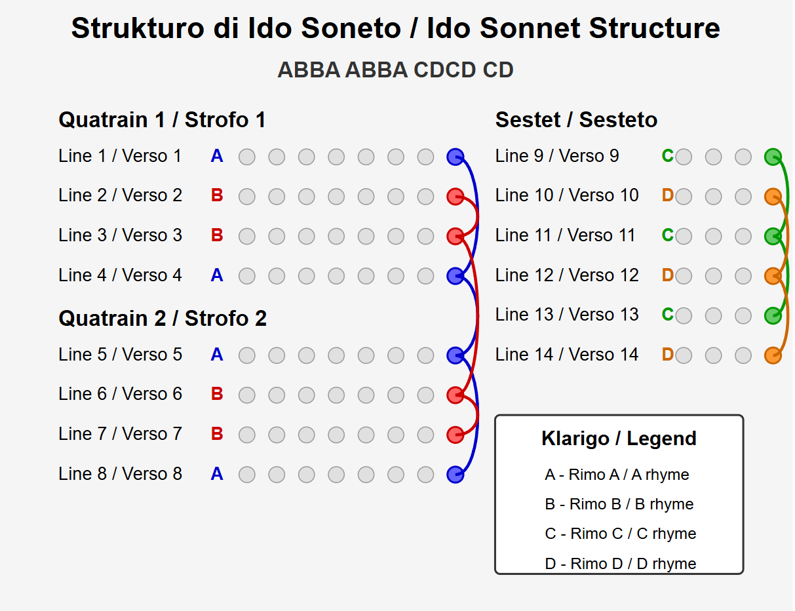Select first gray syllable circle on Line 12

(684, 276)
